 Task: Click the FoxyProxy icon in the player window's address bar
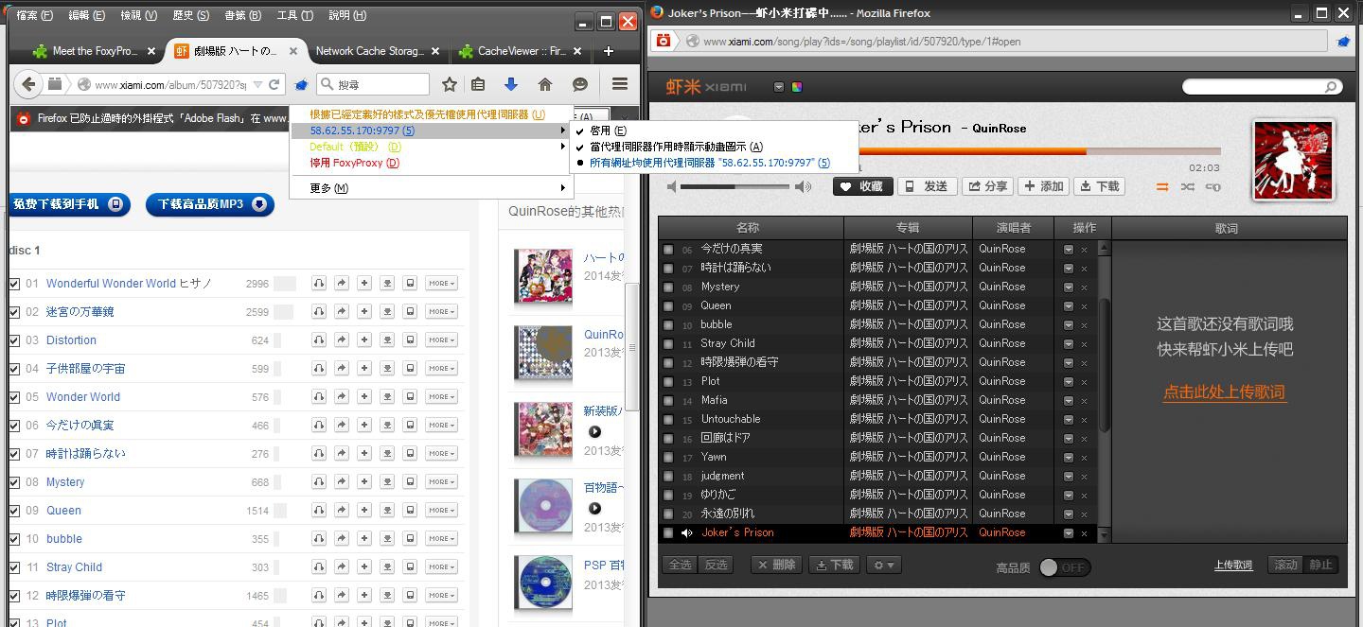pos(1343,41)
